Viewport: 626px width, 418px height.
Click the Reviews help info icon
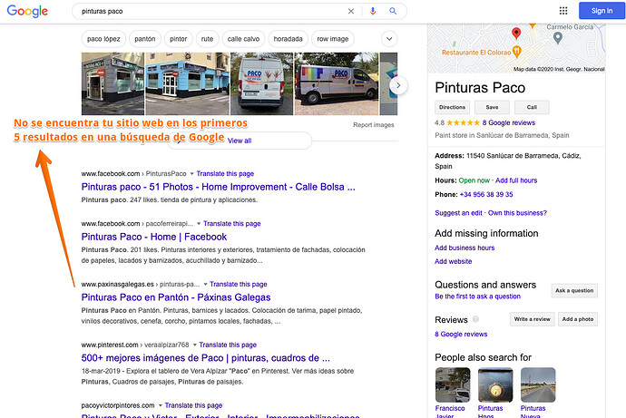[475, 319]
